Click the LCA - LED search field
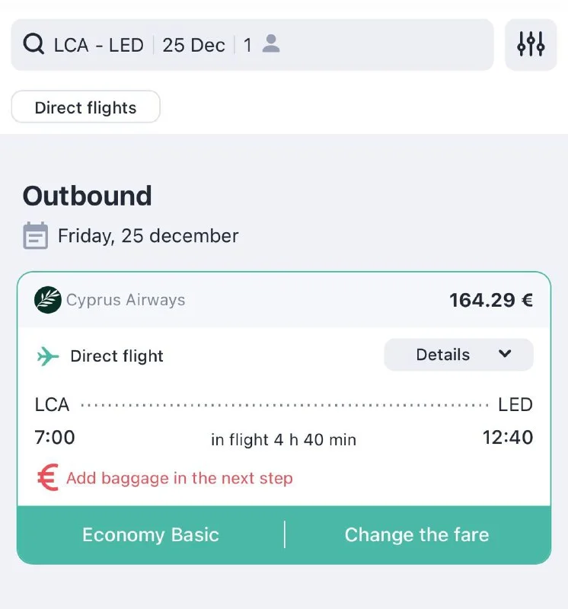The height and width of the screenshot is (609, 568). pos(99,45)
